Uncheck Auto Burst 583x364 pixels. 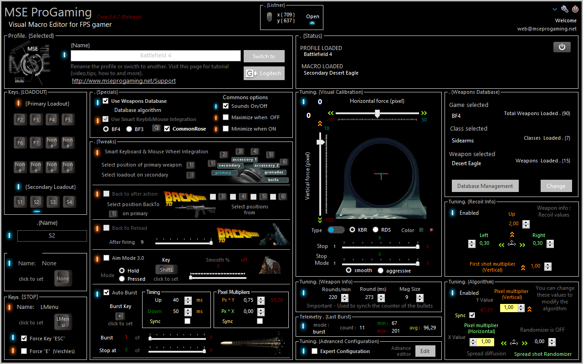coord(106,293)
